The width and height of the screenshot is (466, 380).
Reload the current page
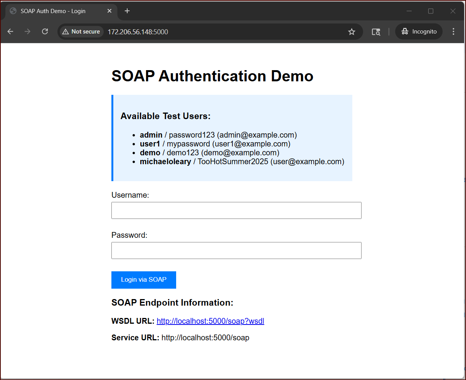coord(45,32)
